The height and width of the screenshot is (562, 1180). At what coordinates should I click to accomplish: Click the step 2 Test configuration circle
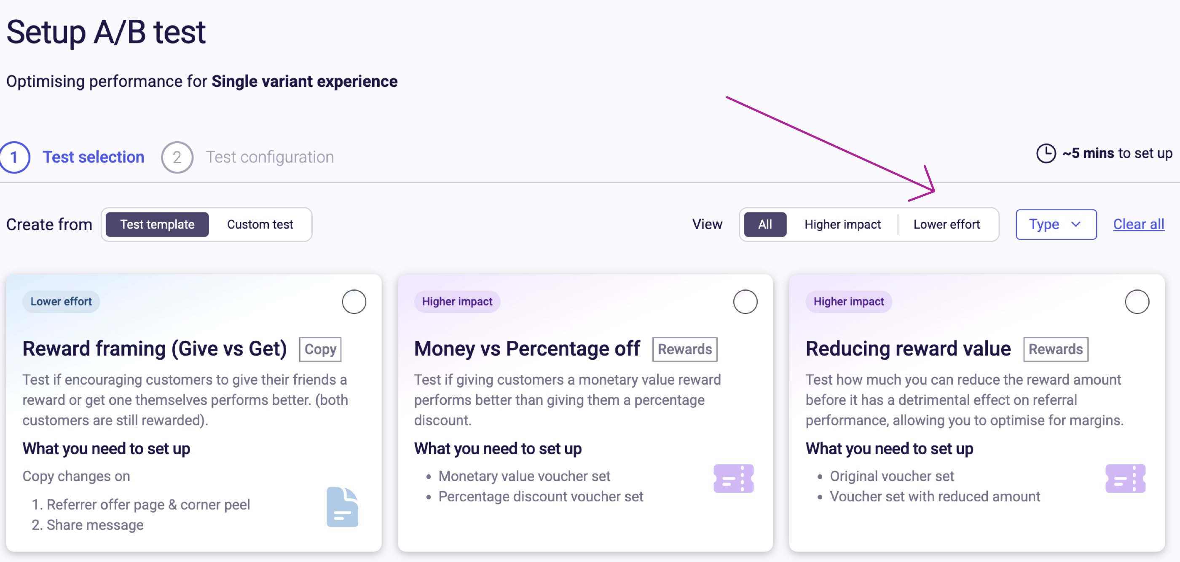pyautogui.click(x=177, y=157)
